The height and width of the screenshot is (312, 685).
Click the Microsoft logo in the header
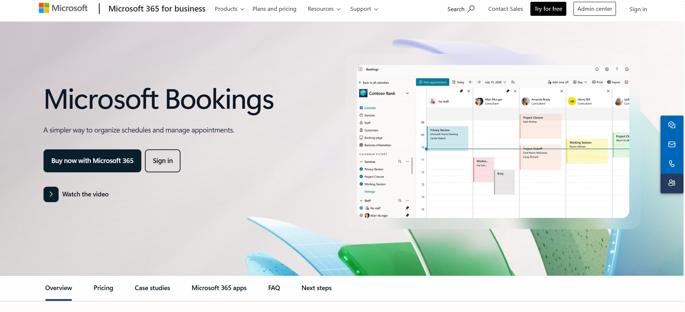(63, 8)
